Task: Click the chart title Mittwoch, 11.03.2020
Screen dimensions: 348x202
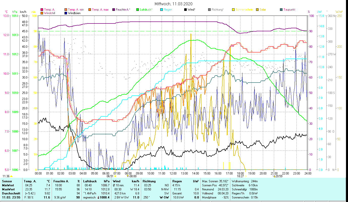Action: pos(174,4)
